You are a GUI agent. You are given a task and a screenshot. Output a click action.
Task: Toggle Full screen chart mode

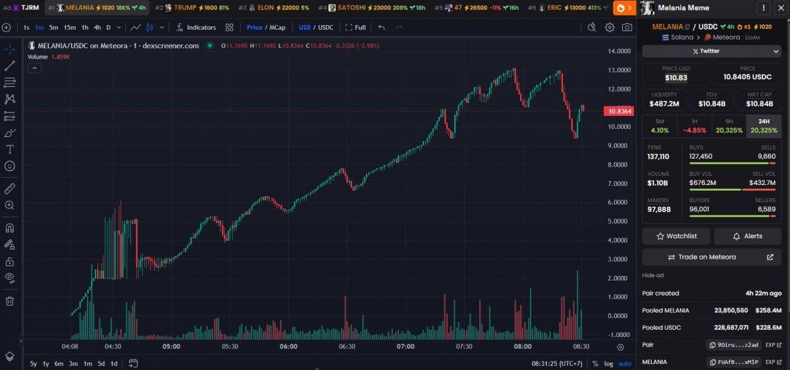coord(355,28)
